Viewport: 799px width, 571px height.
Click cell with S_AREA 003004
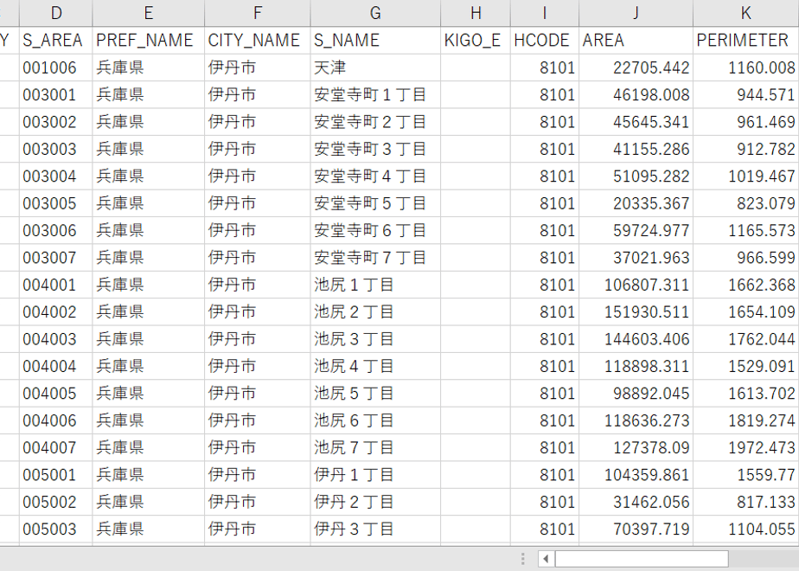[x=56, y=176]
